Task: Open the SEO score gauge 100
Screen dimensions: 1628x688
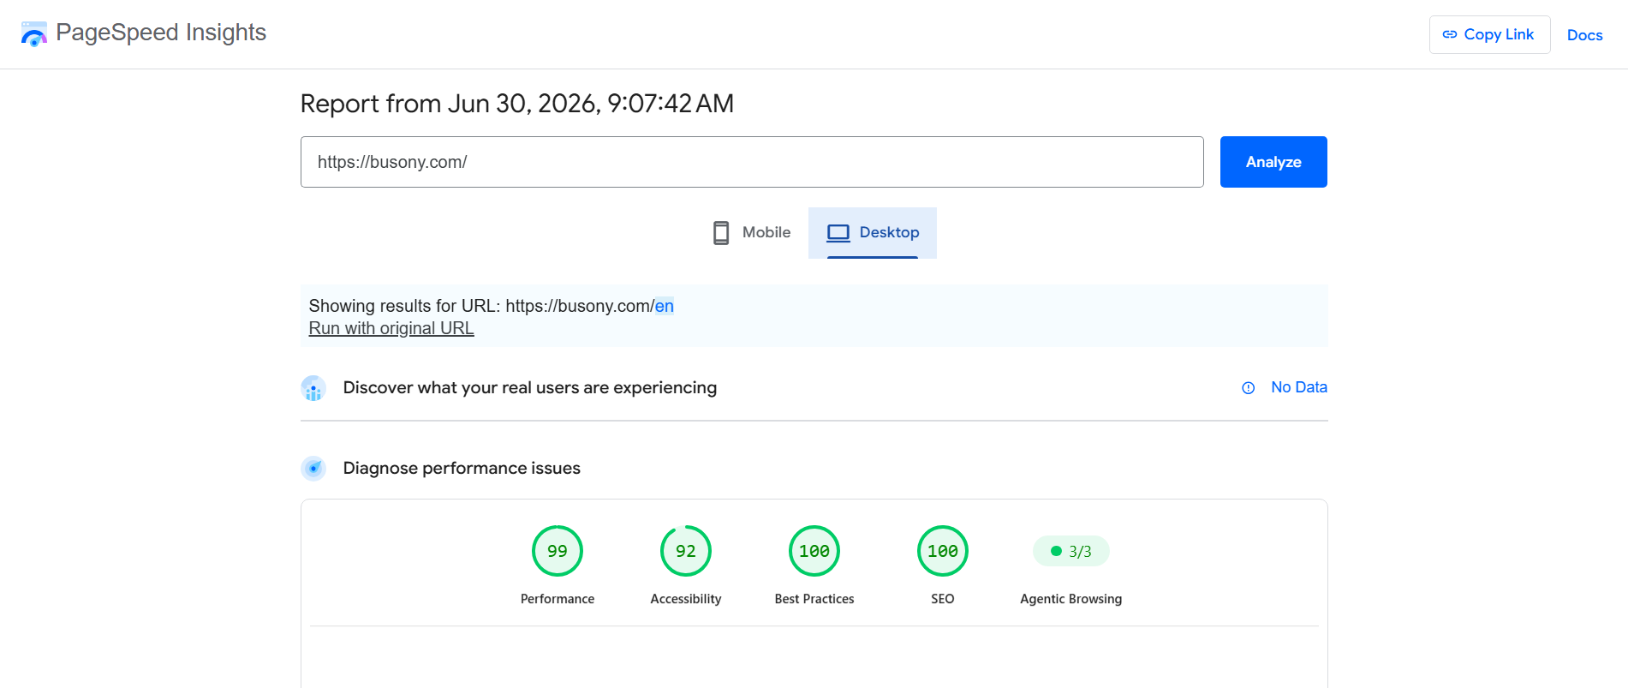Action: click(x=943, y=551)
